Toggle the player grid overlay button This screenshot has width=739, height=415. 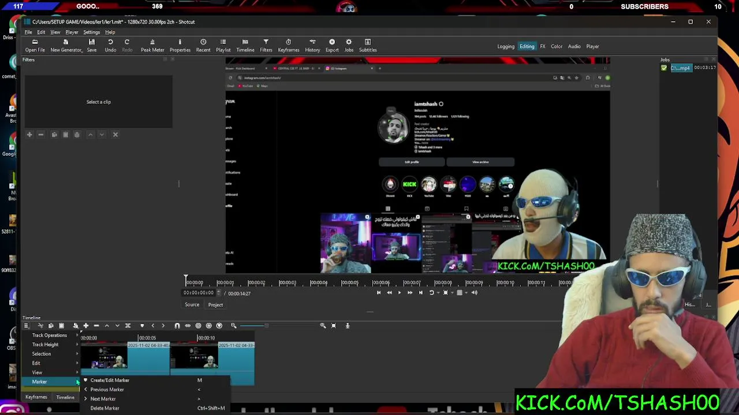click(x=460, y=293)
